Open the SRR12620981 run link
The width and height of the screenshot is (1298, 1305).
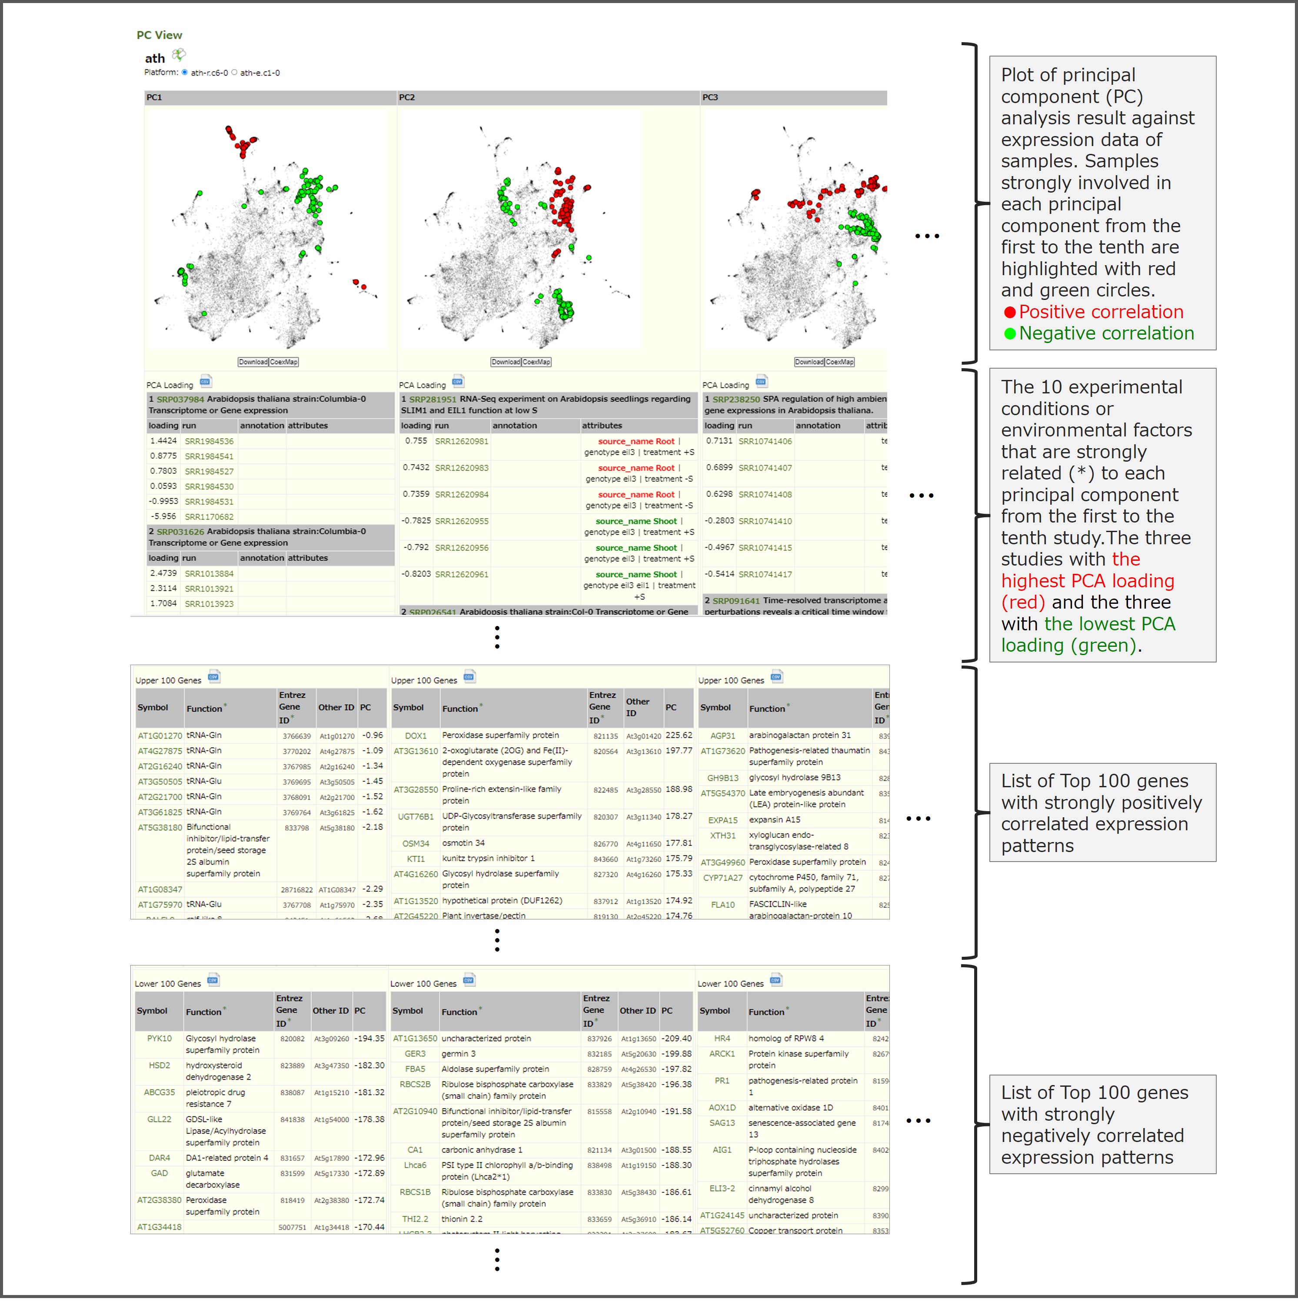(462, 443)
